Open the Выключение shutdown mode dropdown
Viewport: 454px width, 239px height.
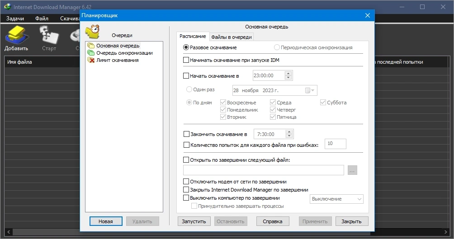coord(336,199)
